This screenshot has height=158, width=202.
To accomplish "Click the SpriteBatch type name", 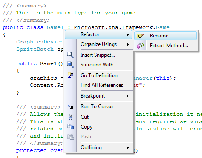I will point(35,49).
